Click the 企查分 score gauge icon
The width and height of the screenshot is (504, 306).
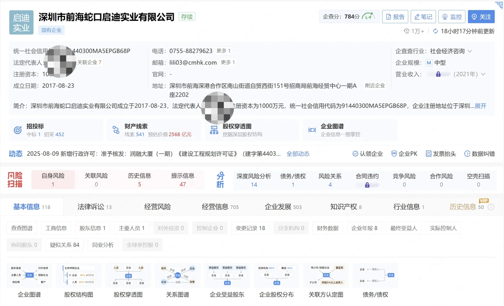pos(368,16)
